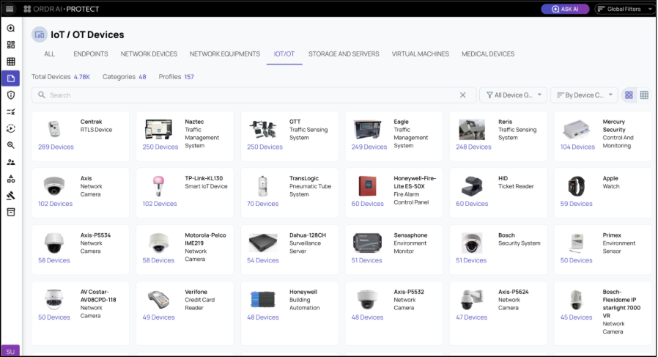This screenshot has height=357, width=658.
Task: Clear the search with the X icon
Action: pyautogui.click(x=462, y=95)
